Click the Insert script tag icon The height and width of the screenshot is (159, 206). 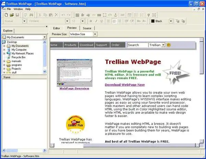[110, 15]
